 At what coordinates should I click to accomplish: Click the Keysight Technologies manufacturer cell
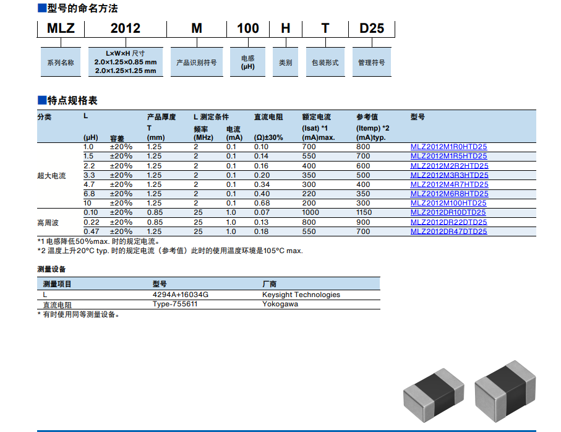[x=301, y=295]
